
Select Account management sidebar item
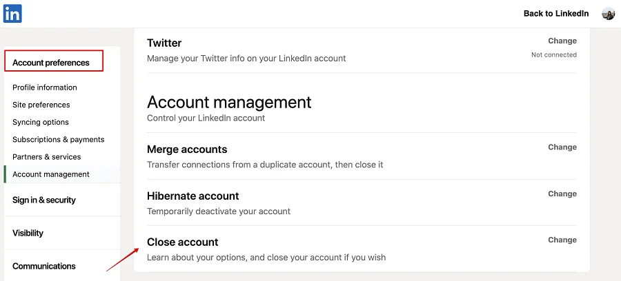(51, 174)
